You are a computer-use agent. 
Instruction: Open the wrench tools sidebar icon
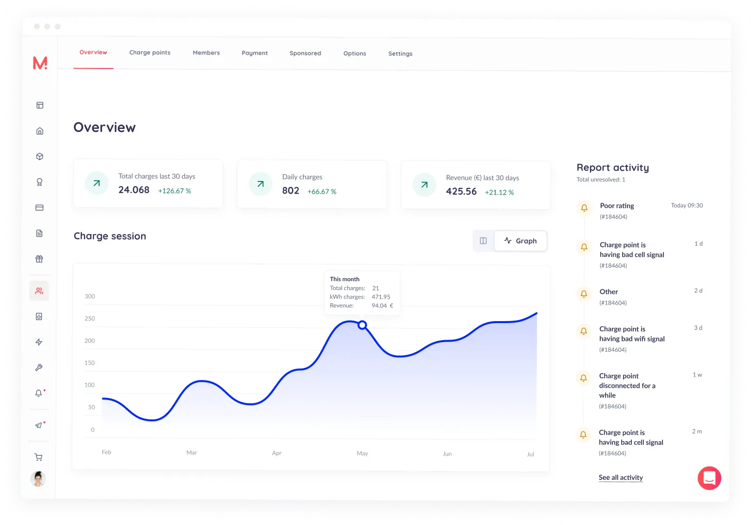pos(39,368)
